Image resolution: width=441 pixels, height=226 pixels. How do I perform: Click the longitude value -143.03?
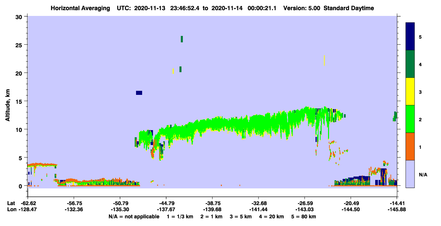tap(305, 209)
